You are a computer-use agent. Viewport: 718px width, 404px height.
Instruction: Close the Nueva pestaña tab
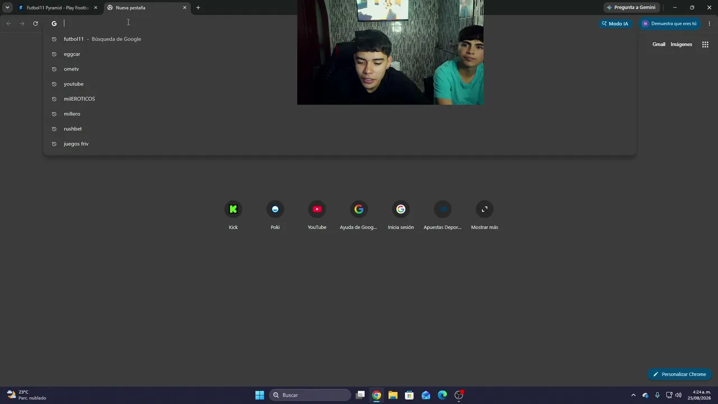pos(185,8)
